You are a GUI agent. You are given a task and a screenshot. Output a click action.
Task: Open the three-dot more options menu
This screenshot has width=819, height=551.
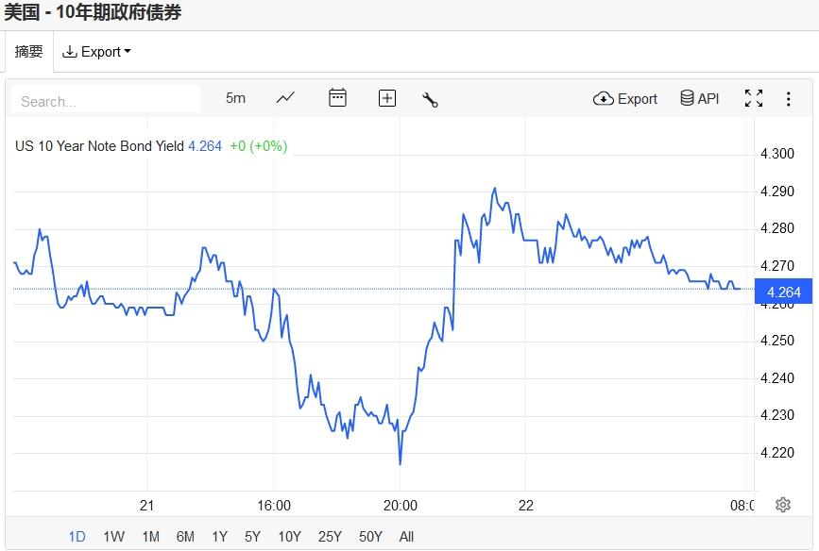point(789,98)
